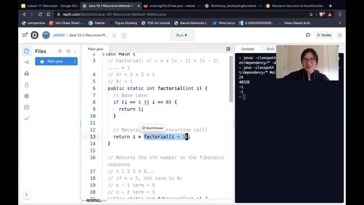Open repl version history clock icon
The height and width of the screenshot is (205, 364).
point(124,35)
